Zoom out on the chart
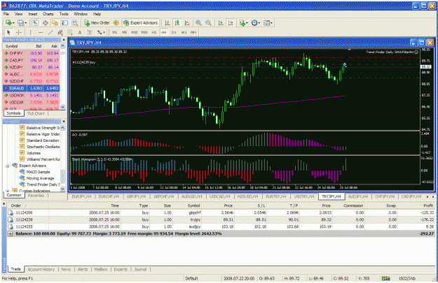Screen dimensions: 438x283 click(208, 23)
